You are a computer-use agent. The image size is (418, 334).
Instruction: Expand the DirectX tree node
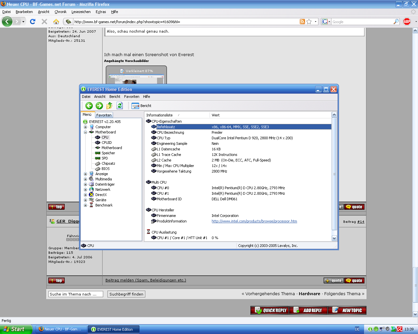[x=85, y=195]
